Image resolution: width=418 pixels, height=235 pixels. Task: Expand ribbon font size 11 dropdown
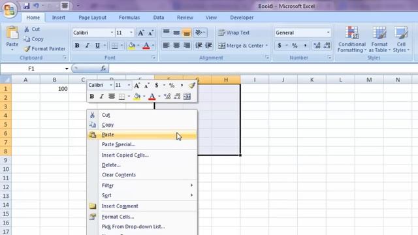131,33
